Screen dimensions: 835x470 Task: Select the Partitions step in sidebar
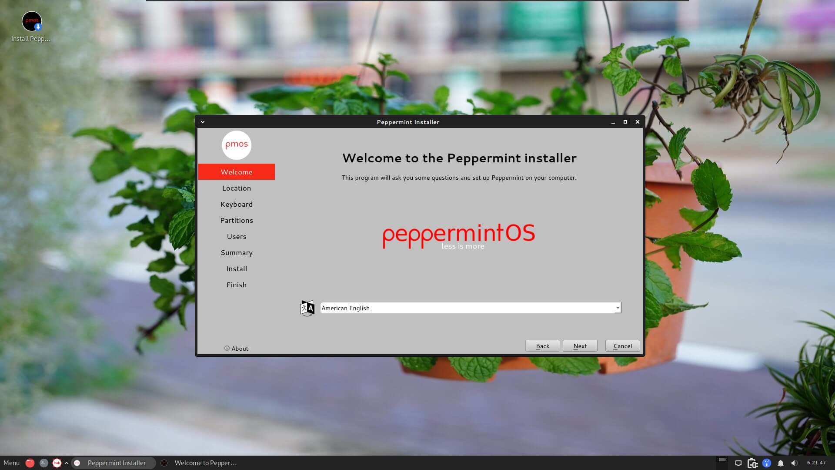tap(237, 220)
